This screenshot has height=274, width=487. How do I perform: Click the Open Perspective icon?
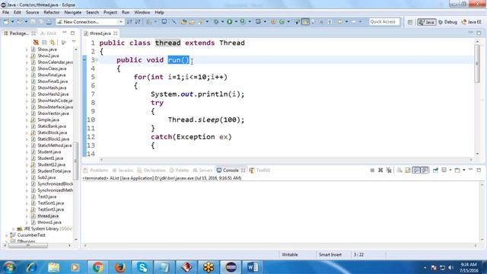pyautogui.click(x=410, y=22)
